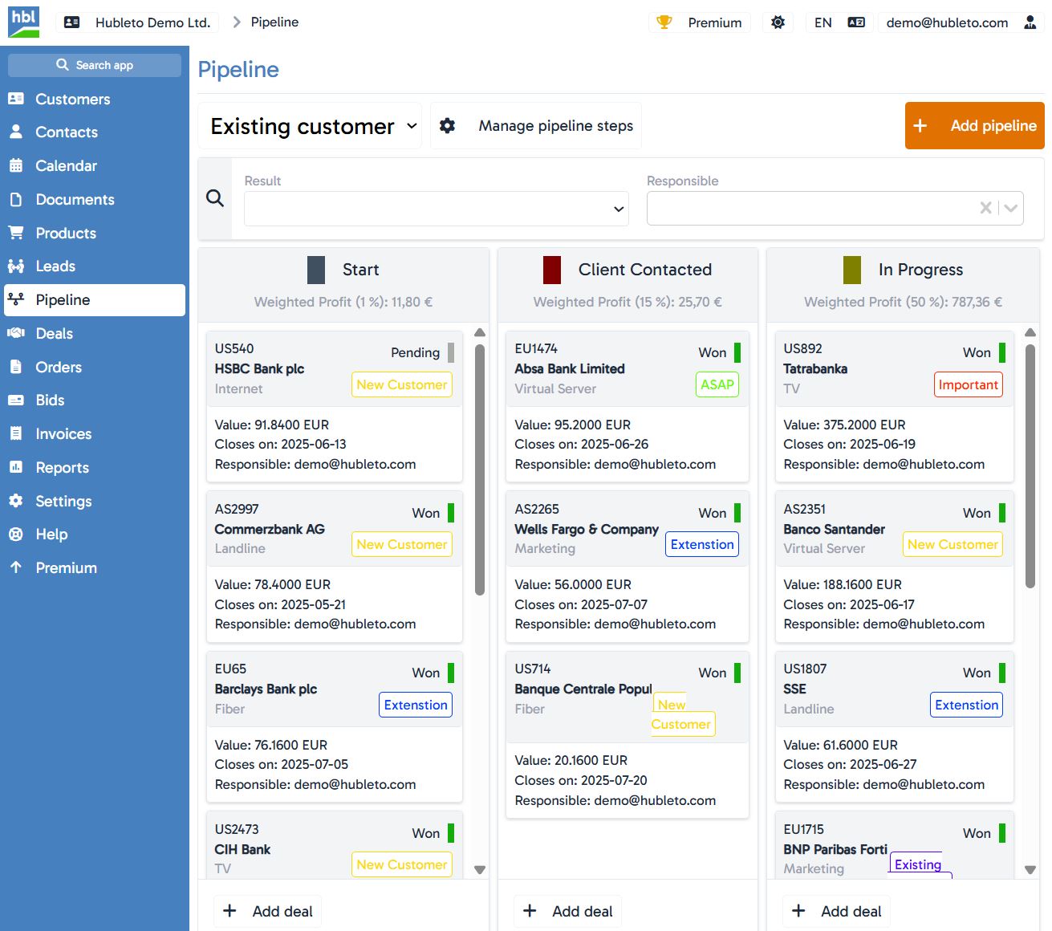Add a deal in the Client Contacted column
The height and width of the screenshot is (931, 1052).
567,911
